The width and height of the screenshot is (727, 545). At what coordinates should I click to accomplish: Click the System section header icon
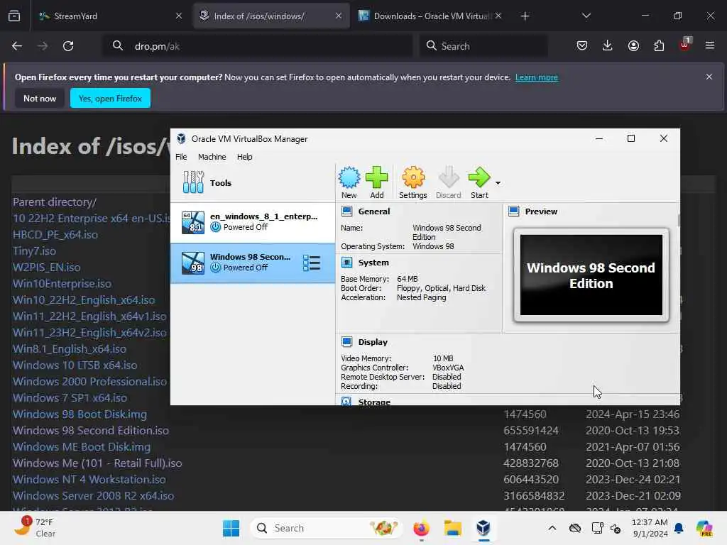coord(346,263)
